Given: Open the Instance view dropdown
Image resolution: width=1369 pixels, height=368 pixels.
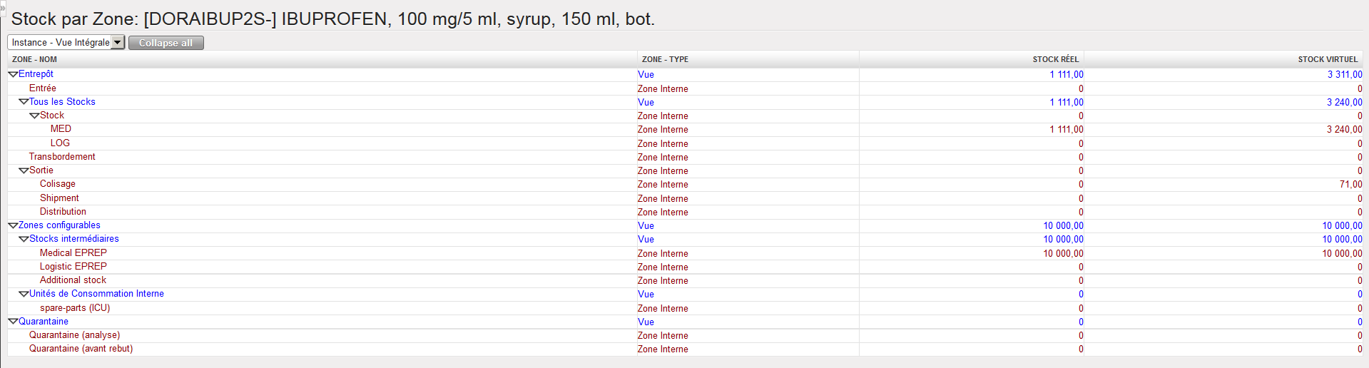Looking at the screenshot, I should [x=118, y=43].
